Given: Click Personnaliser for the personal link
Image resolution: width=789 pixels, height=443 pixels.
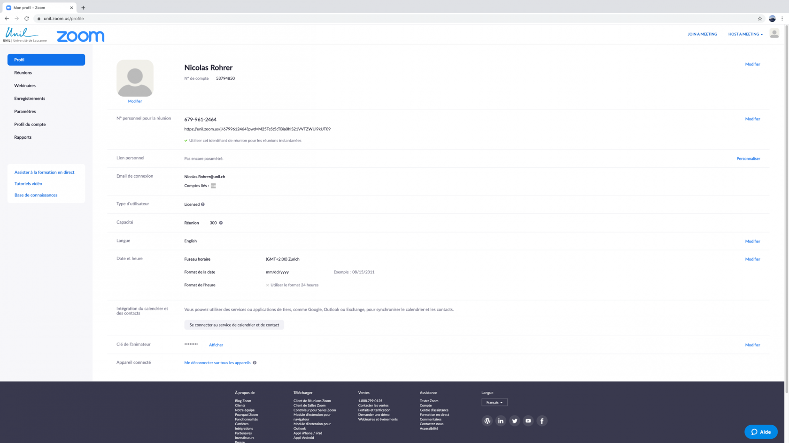Looking at the screenshot, I should 748,158.
